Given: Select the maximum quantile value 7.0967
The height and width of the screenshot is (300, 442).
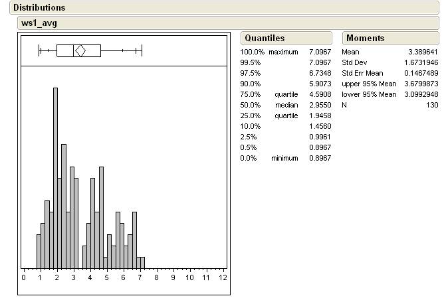Looking at the screenshot, I should click(x=320, y=52).
